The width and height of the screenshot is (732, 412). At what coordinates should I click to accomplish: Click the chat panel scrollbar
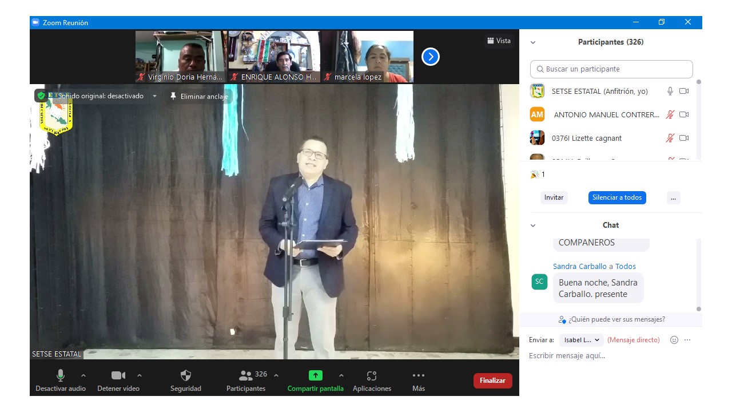pos(698,275)
